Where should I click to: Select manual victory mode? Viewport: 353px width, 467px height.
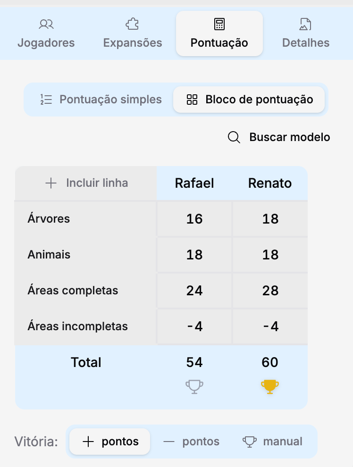273,442
